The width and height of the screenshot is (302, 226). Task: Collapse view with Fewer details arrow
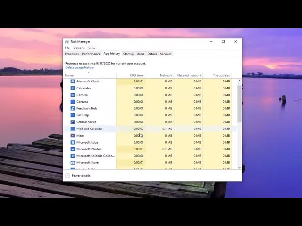(67, 176)
